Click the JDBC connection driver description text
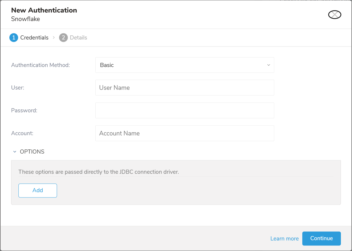Image resolution: width=352 pixels, height=251 pixels. (99, 172)
